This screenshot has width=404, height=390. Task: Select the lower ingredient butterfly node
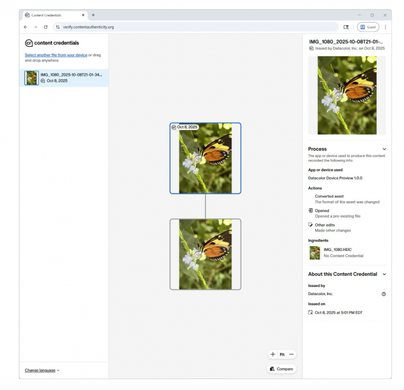tap(205, 254)
